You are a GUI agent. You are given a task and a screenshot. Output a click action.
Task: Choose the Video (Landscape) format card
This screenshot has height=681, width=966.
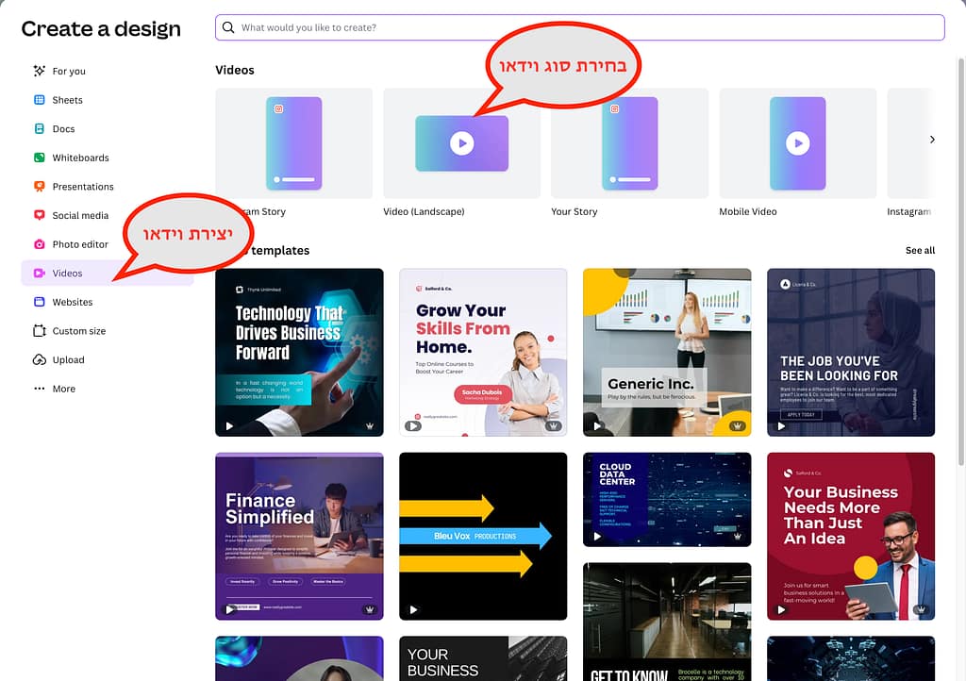(x=461, y=143)
